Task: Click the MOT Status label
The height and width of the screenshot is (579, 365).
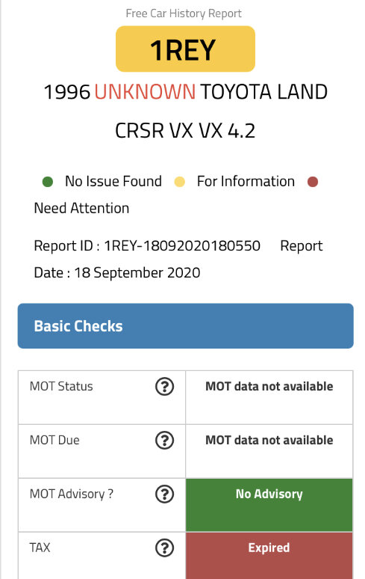Action: 61,386
